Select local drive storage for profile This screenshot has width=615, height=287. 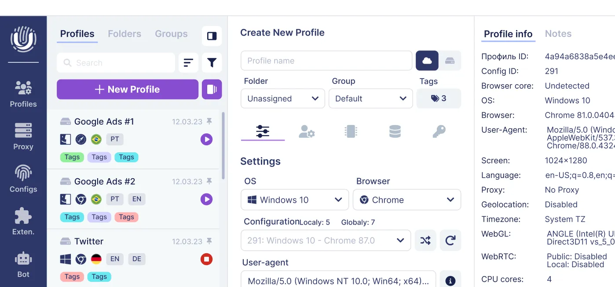pyautogui.click(x=450, y=61)
